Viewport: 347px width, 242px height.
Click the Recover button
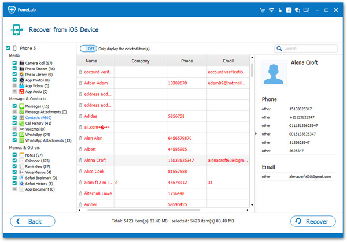pyautogui.click(x=313, y=221)
